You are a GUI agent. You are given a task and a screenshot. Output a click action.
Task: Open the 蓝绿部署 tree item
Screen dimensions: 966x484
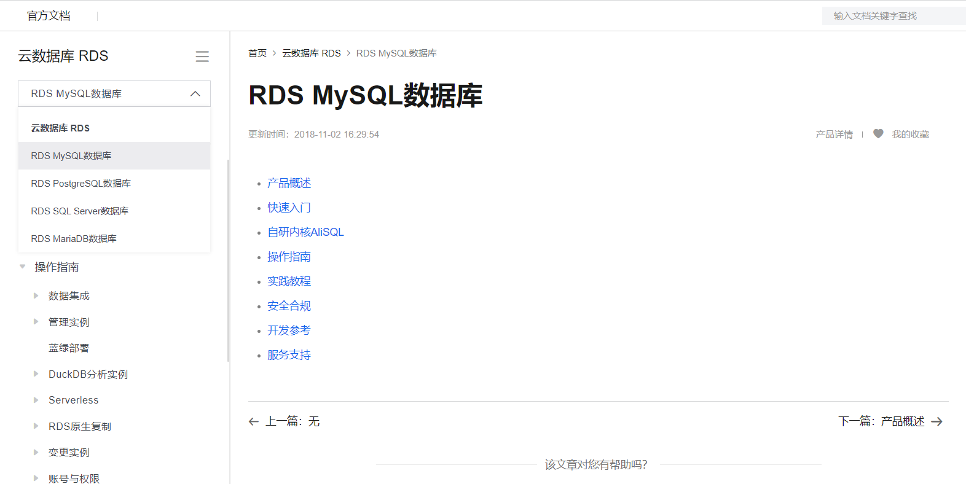[69, 348]
